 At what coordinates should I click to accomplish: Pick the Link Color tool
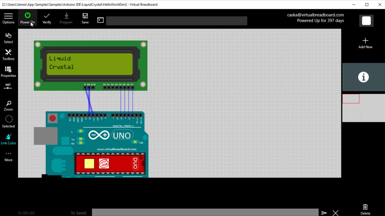8,139
